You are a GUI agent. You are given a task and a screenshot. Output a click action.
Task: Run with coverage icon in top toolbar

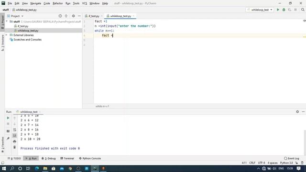tap(290, 10)
